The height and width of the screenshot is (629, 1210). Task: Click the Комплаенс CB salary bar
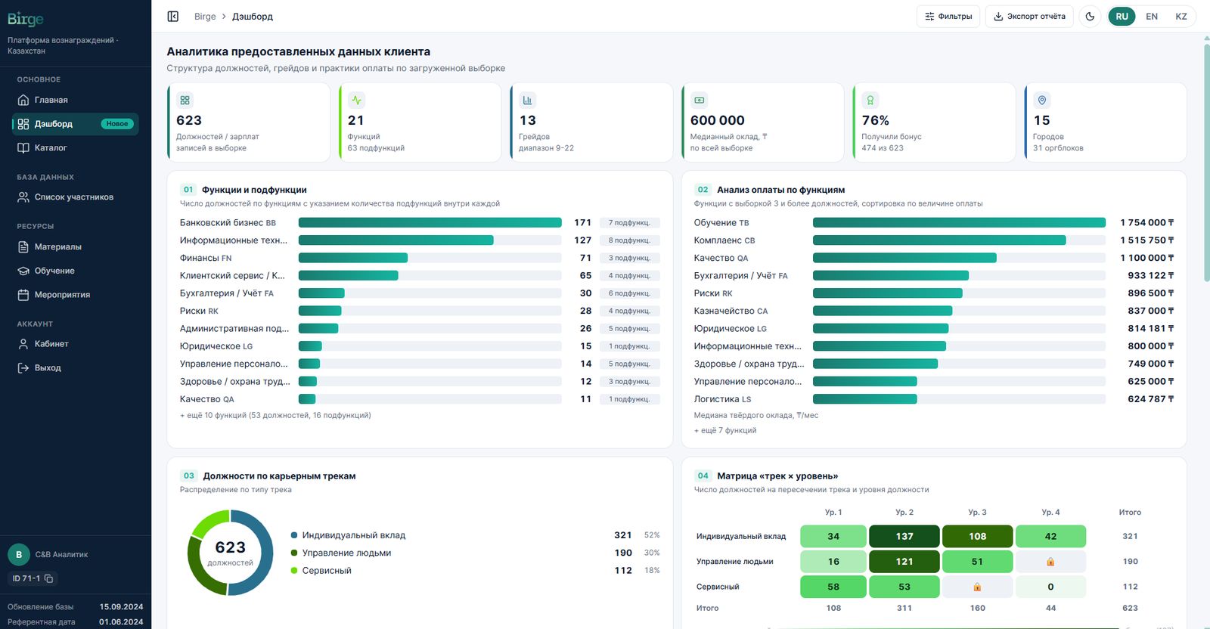[x=959, y=240]
